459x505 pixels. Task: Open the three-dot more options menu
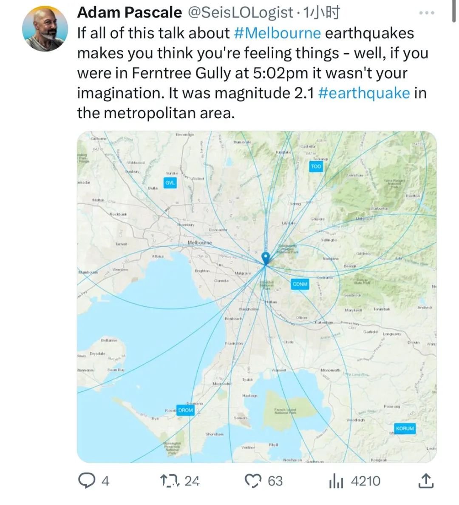coord(427,13)
